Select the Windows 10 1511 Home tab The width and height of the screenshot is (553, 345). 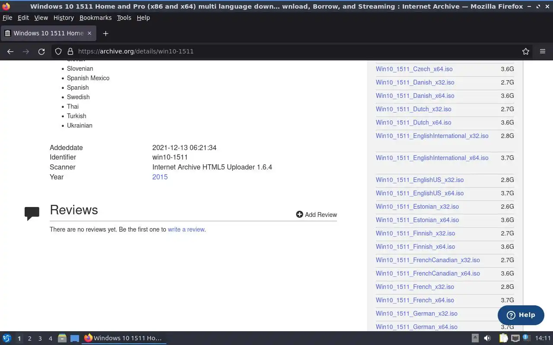coord(48,33)
